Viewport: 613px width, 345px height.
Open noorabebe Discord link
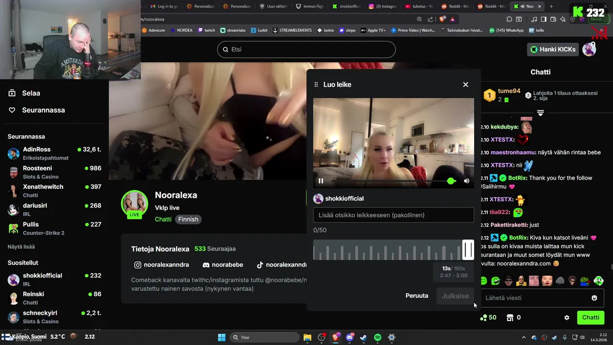pyautogui.click(x=223, y=264)
